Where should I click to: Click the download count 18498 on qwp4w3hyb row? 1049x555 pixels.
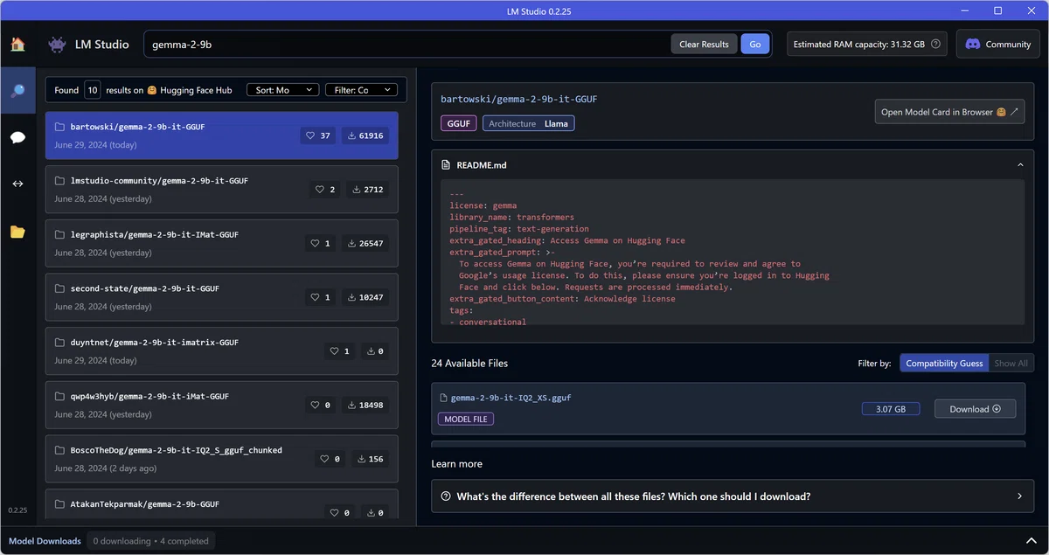(367, 405)
